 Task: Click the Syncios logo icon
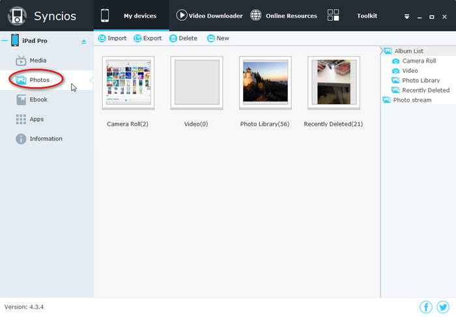click(17, 16)
